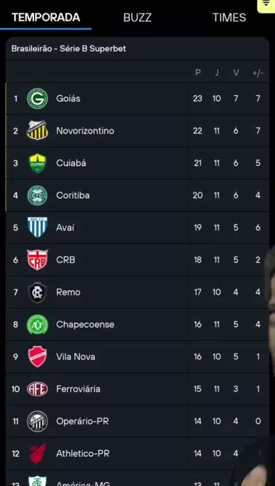Click the V wins column header
The width and height of the screenshot is (275, 486).
236,73
